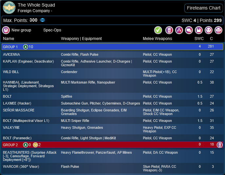Select the SEÑOR MASSACRE row
The width and height of the screenshot is (225, 175).
tap(113, 112)
